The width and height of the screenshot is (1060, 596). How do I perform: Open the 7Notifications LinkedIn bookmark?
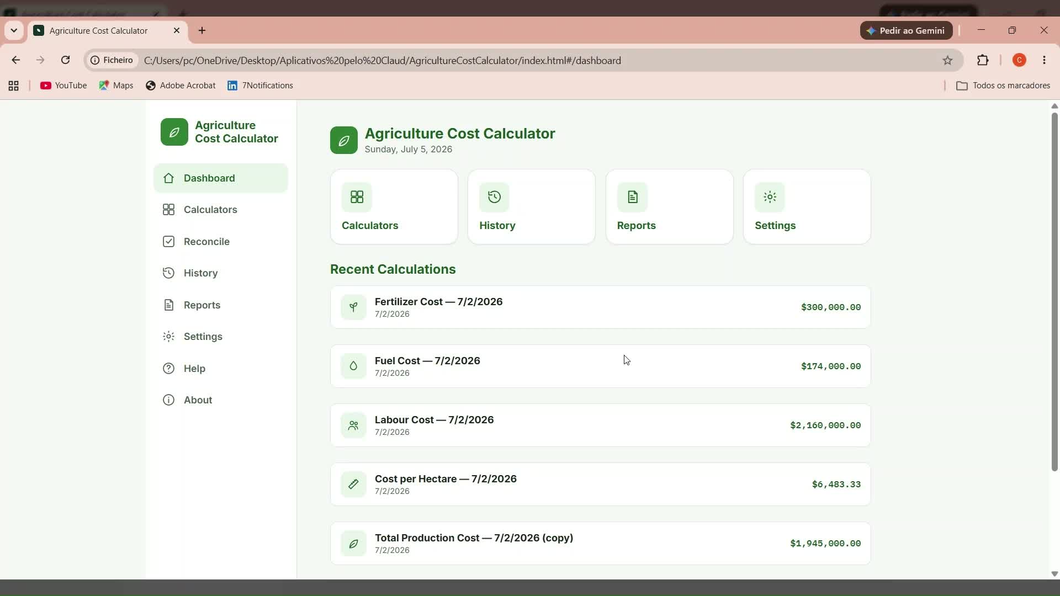pos(260,86)
